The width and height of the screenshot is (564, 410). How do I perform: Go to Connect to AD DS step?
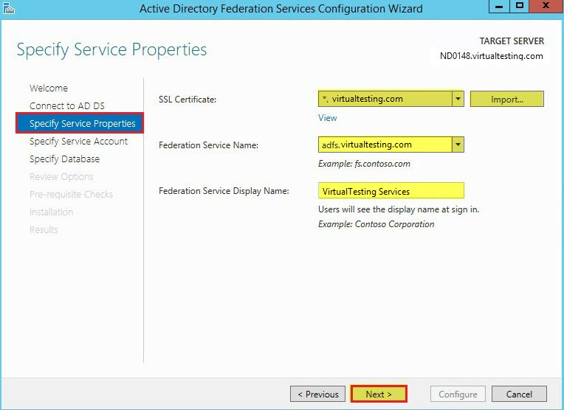[x=67, y=105]
